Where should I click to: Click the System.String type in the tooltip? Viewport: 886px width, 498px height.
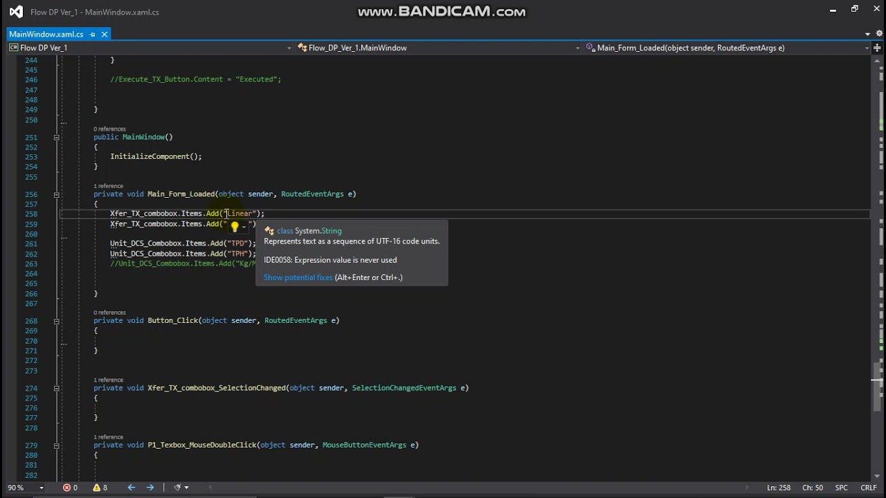click(x=318, y=231)
